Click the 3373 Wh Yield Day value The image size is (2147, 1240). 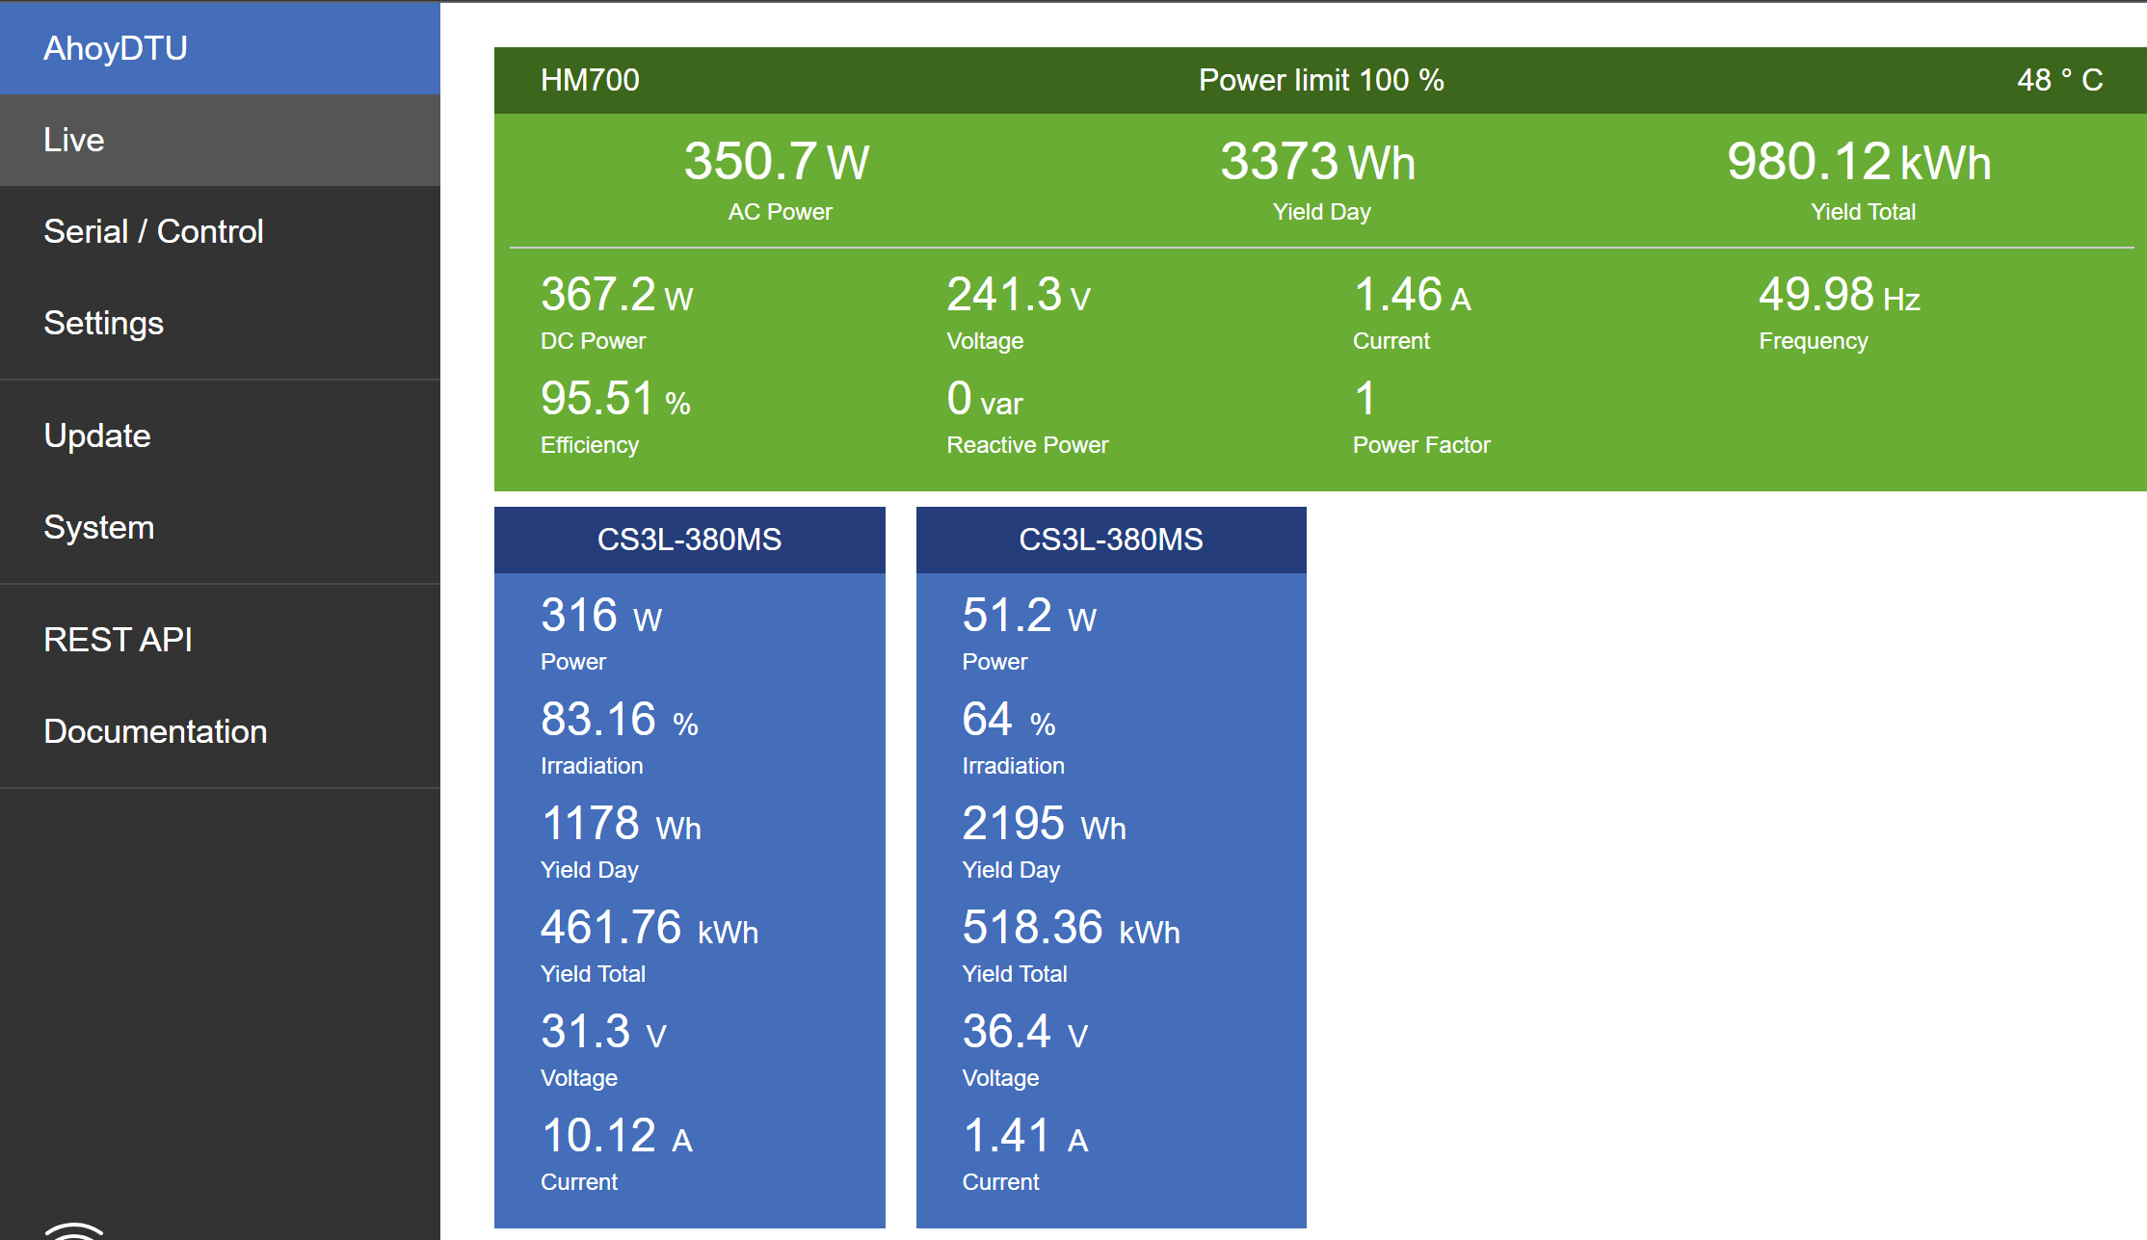(x=1317, y=162)
